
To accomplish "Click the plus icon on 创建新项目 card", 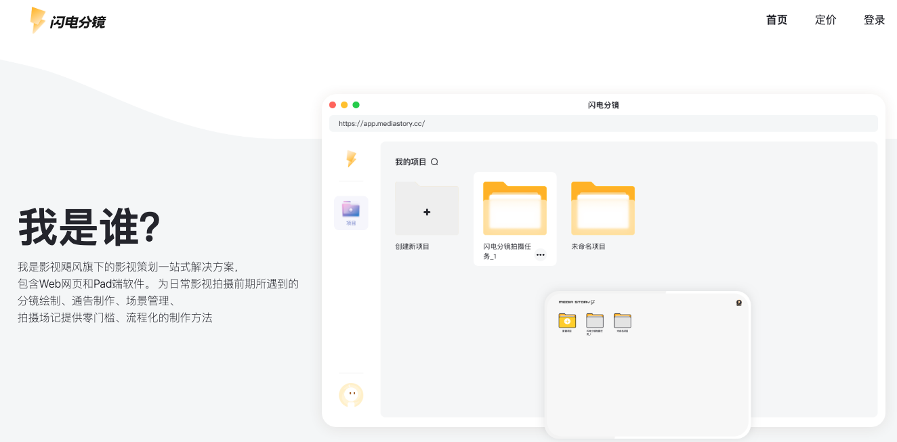I will (x=426, y=211).
